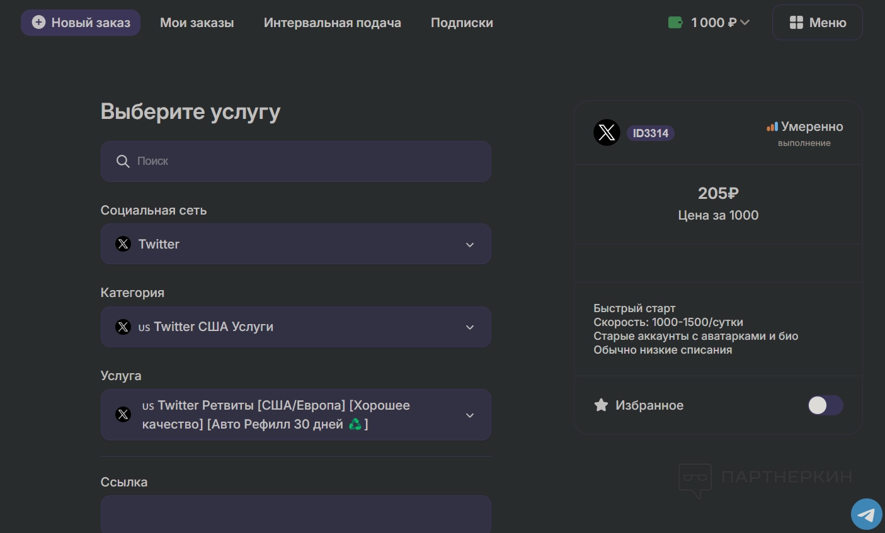Click the star icon beside Избранное
The height and width of the screenshot is (533, 885).
[601, 405]
